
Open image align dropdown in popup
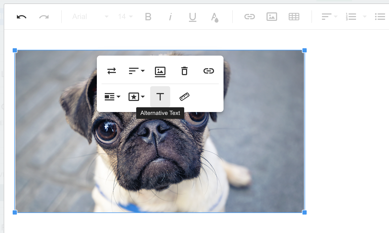coord(136,71)
